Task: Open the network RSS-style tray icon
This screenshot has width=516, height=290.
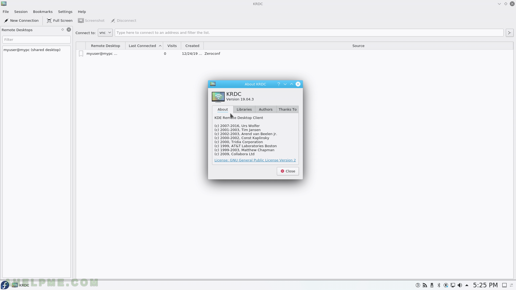Action: click(x=425, y=285)
